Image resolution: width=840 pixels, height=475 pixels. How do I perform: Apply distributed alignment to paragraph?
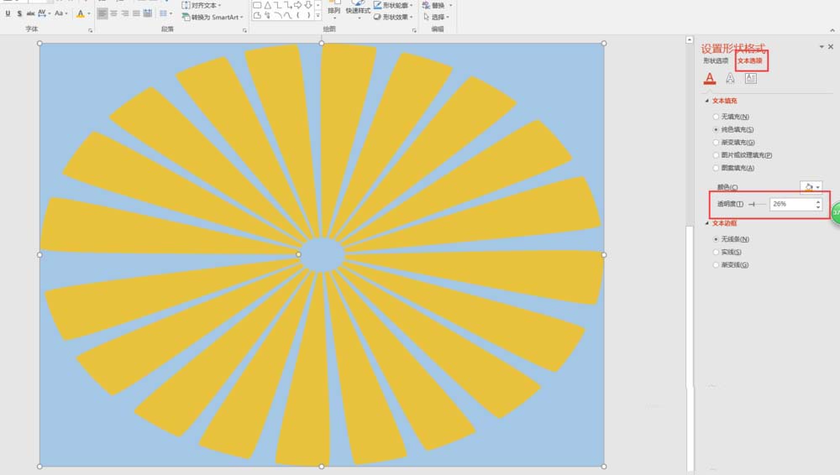click(x=147, y=13)
